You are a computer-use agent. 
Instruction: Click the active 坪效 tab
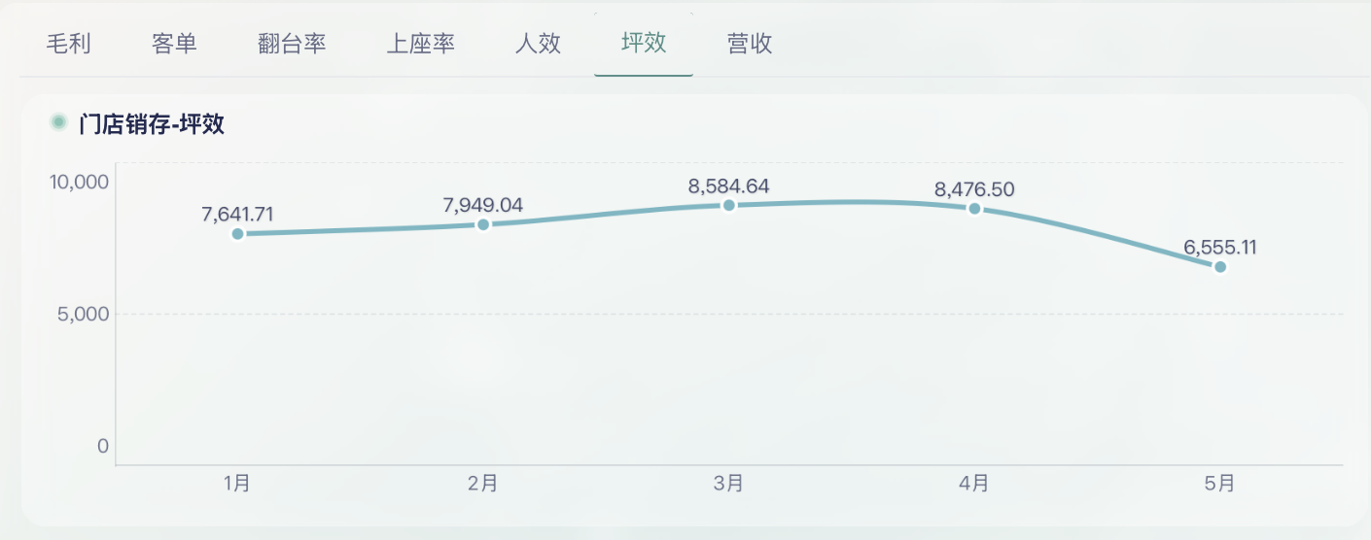(x=644, y=44)
